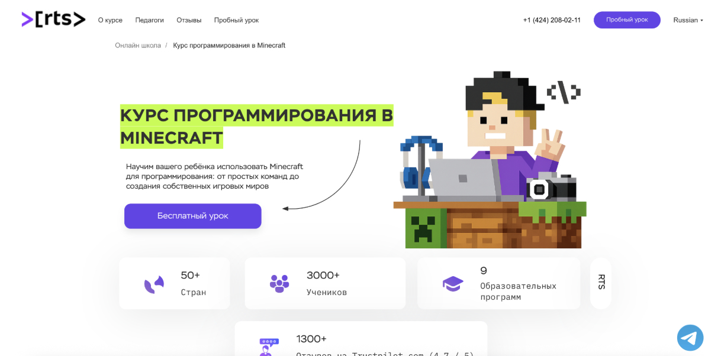This screenshot has width=708, height=356.
Task: Select Пробный урок in the navigation bar
Action: 236,20
